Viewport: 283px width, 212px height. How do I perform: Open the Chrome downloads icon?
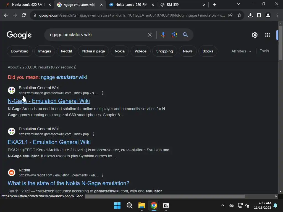[250, 15]
